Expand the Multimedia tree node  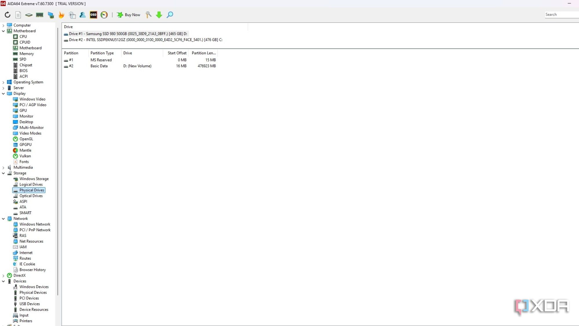(x=3, y=167)
